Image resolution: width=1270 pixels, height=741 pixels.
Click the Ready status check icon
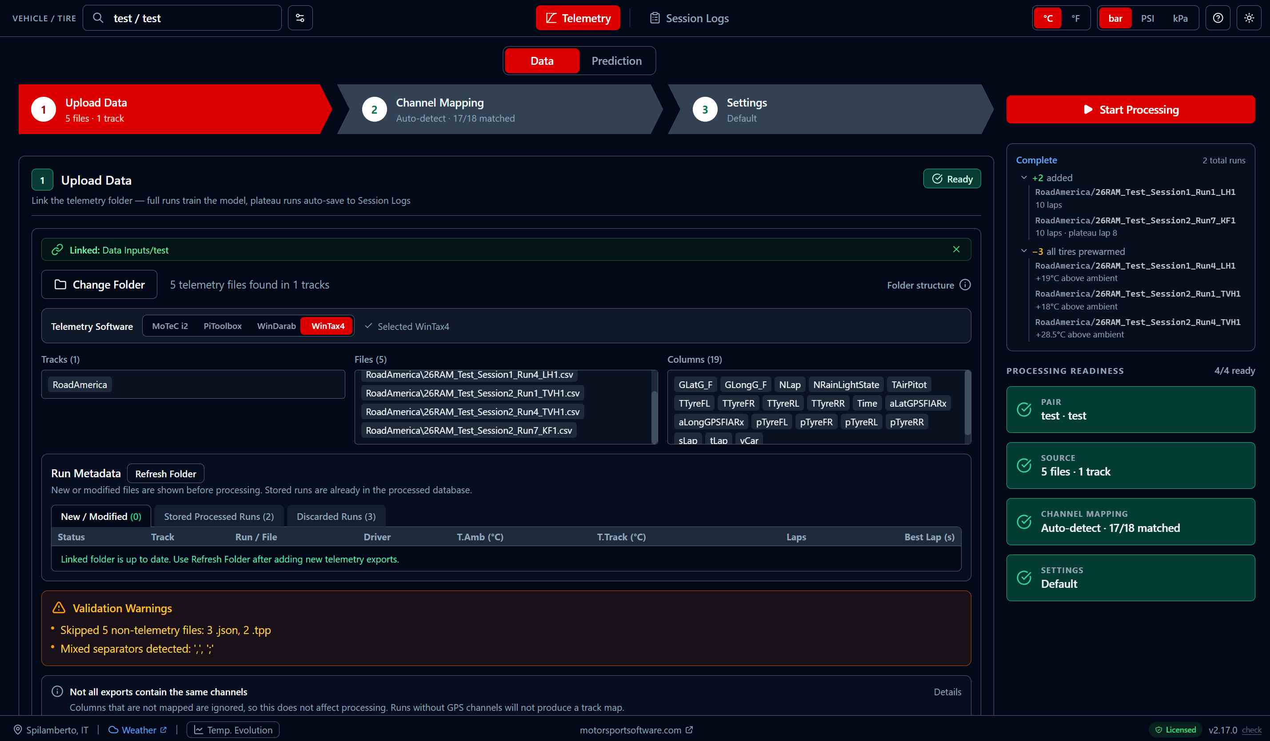pyautogui.click(x=937, y=179)
